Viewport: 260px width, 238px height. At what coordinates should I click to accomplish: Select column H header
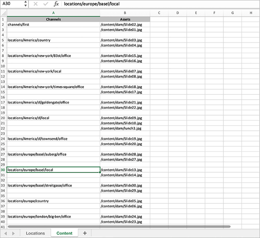click(x=251, y=13)
